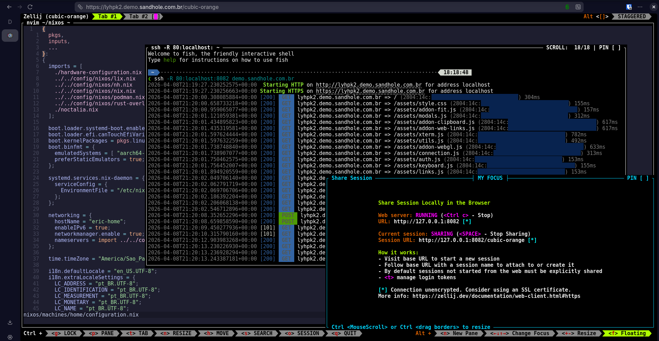The image size is (659, 341).
Task: Click the SCROLL 18/18 position indicator
Action: (x=568, y=48)
